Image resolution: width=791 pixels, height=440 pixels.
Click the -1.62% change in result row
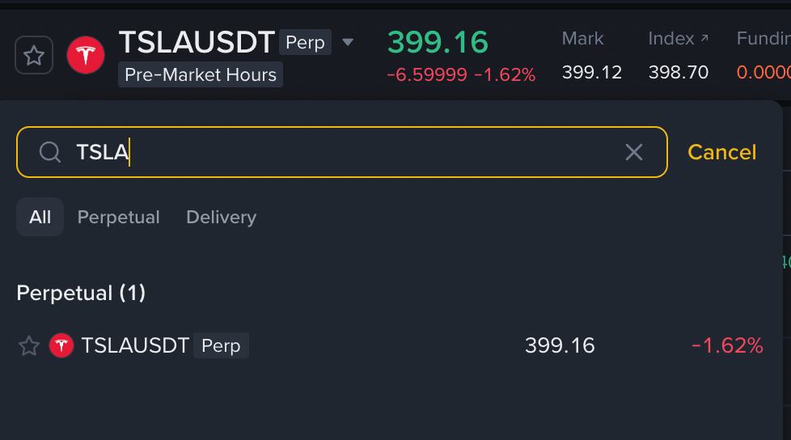[x=726, y=346]
